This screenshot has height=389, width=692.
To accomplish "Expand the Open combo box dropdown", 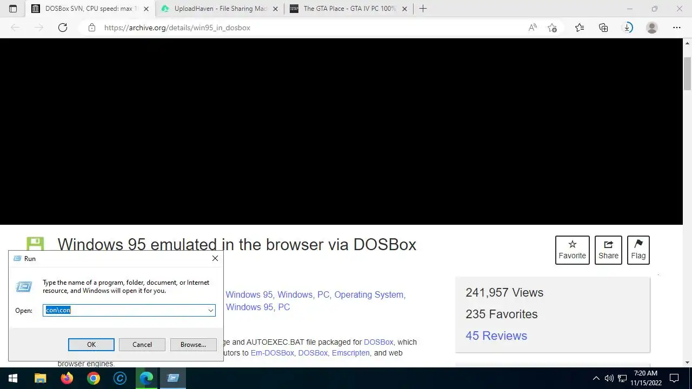I will pyautogui.click(x=210, y=310).
